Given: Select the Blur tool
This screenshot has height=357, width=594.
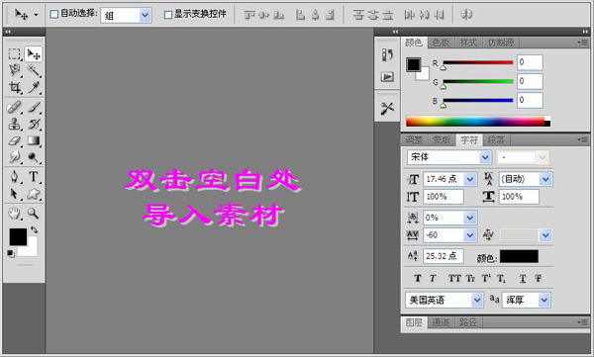Looking at the screenshot, I should tap(15, 157).
